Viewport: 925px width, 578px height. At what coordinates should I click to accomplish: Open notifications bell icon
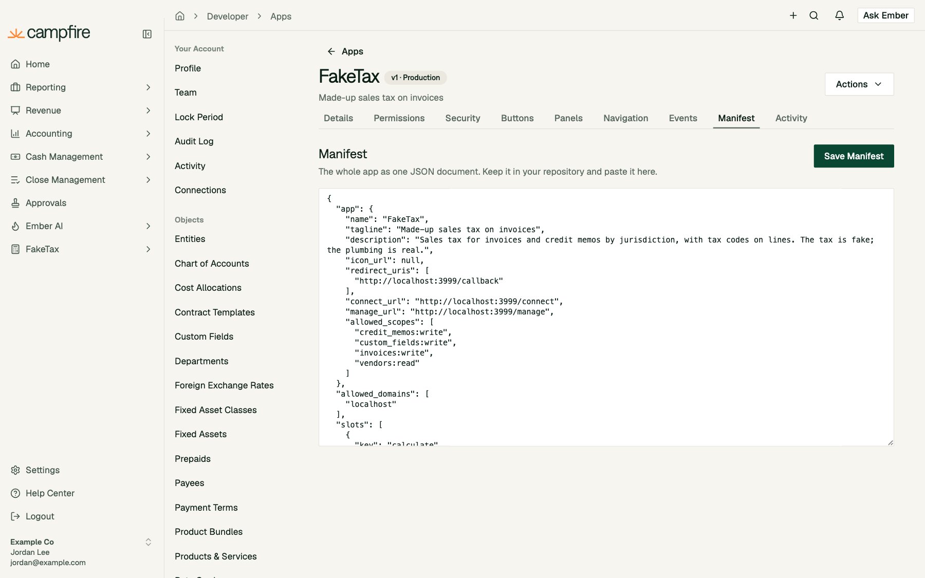839,15
